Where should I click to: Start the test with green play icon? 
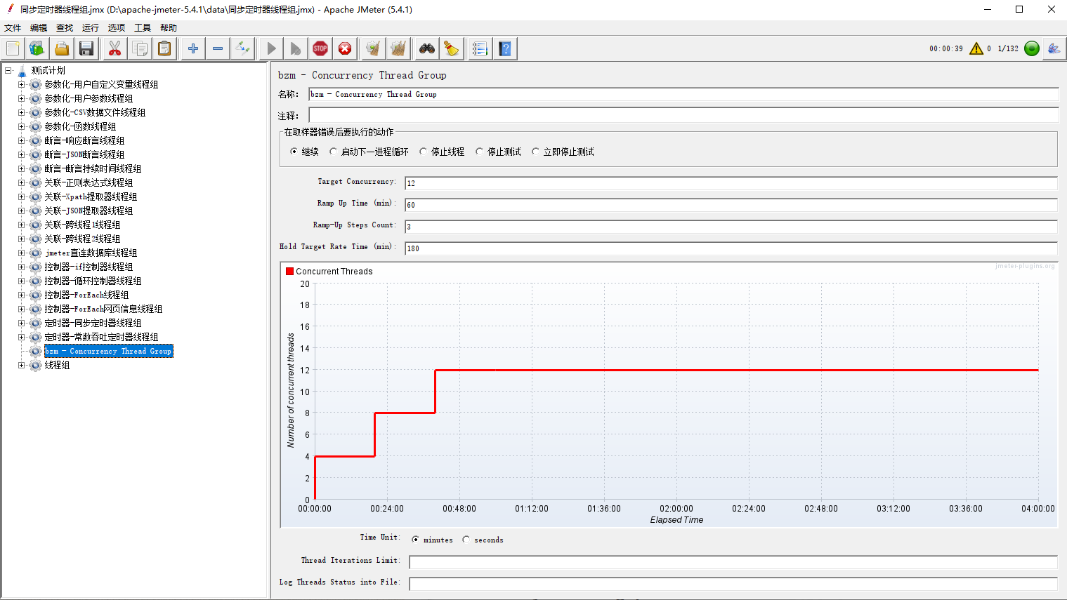point(270,48)
